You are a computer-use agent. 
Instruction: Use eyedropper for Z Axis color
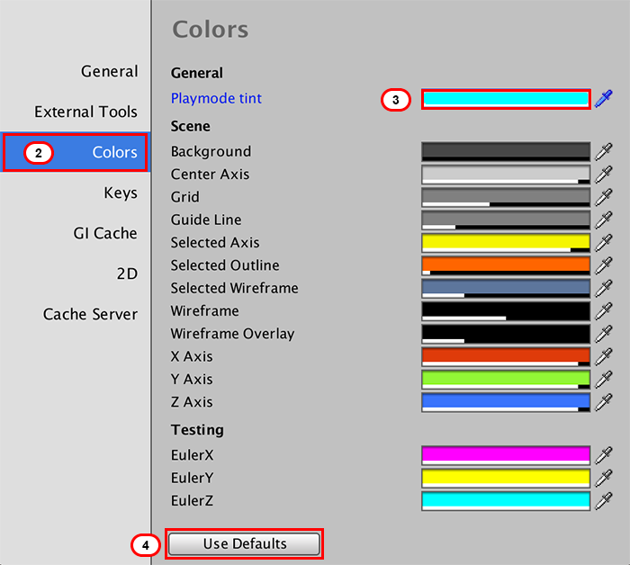click(604, 402)
